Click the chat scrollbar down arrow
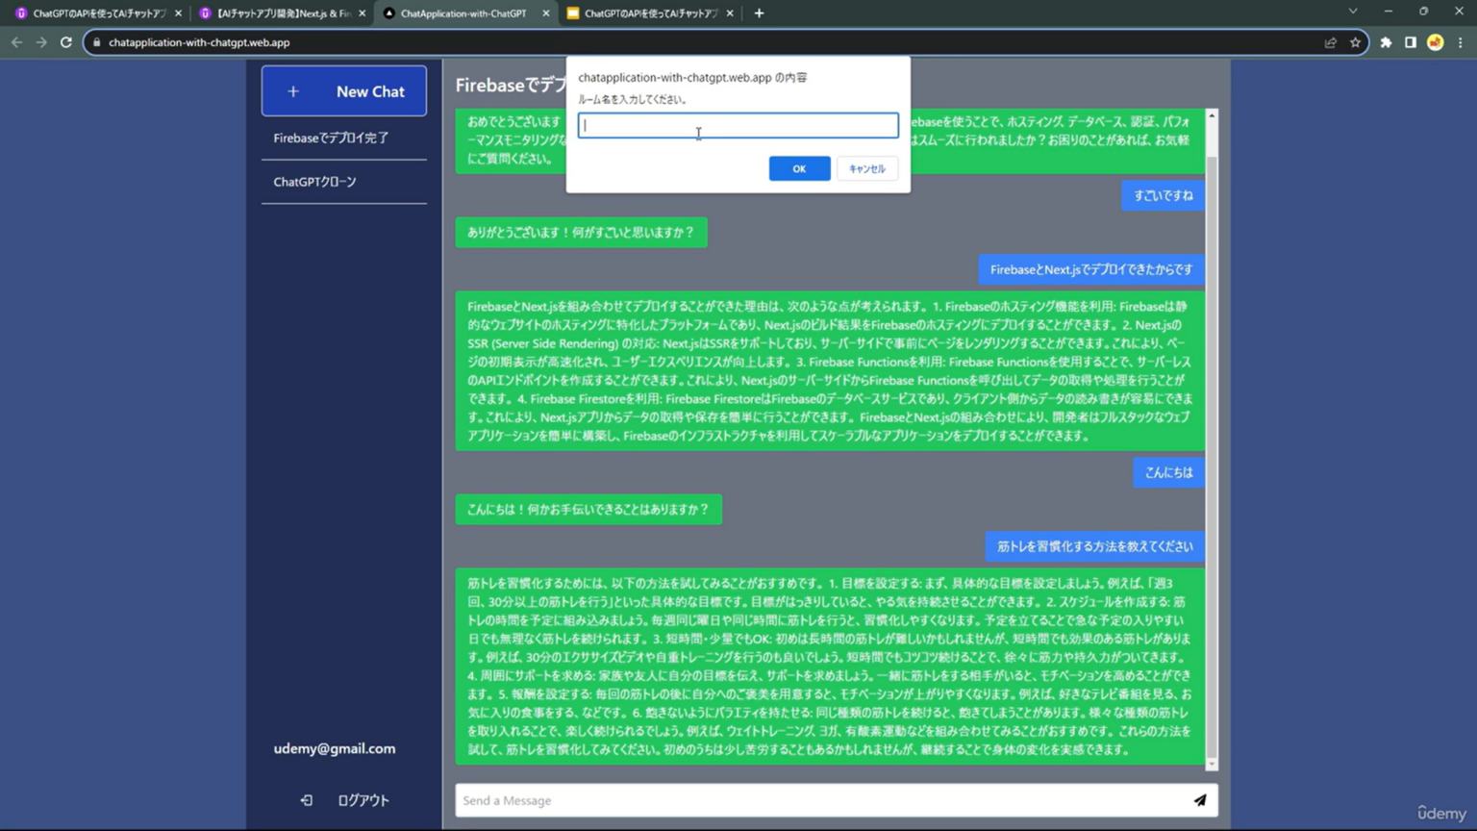This screenshot has width=1477, height=831. coord(1212,764)
